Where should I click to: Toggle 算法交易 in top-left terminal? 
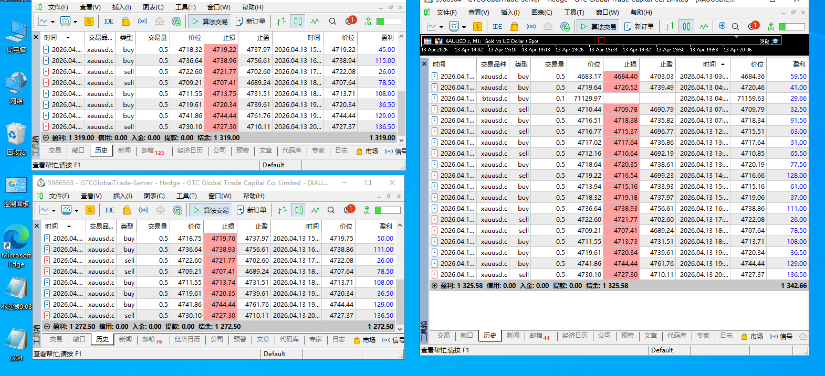[210, 22]
